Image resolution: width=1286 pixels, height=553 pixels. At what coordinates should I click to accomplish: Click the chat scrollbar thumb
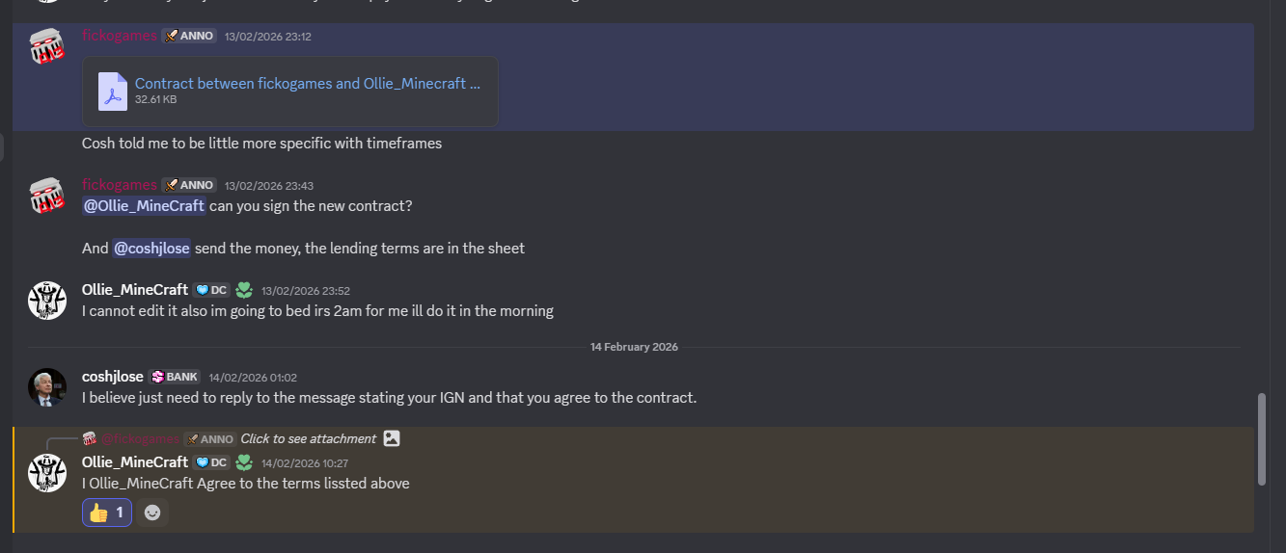click(x=1262, y=438)
